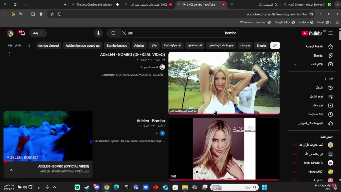Click the YouTube logo

pyautogui.click(x=312, y=33)
